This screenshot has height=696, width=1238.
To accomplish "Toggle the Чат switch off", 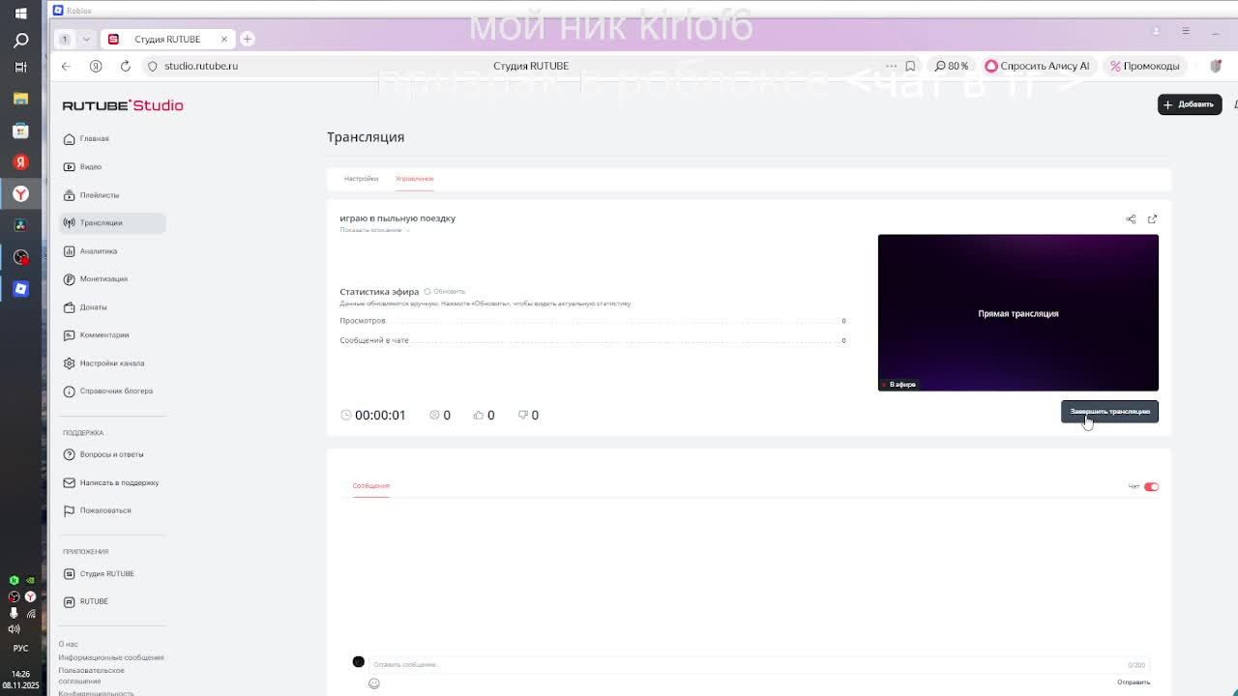I will click(1150, 486).
